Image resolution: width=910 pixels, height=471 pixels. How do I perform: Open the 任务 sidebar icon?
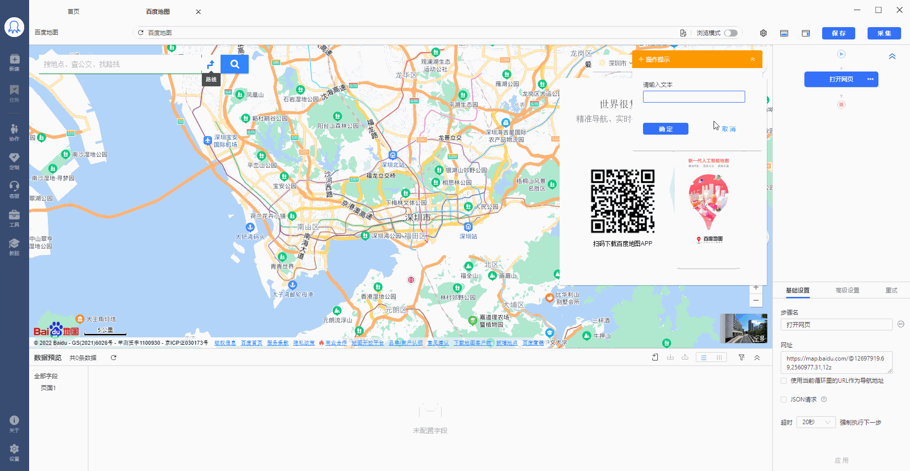pos(14,93)
